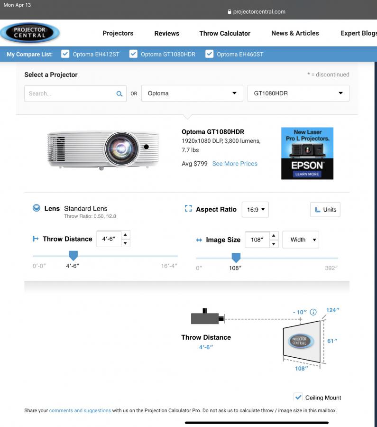Click See More Prices link
Viewport: 377px width, 427px height.
[x=235, y=164]
